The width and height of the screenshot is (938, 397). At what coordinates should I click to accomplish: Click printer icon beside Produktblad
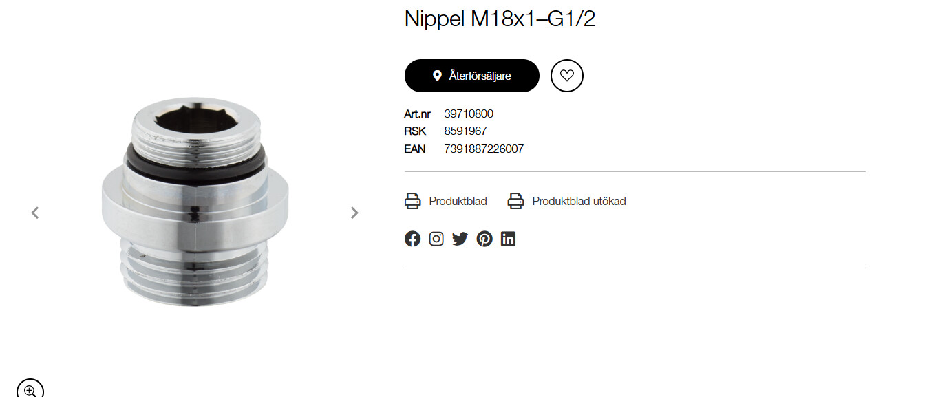point(412,201)
